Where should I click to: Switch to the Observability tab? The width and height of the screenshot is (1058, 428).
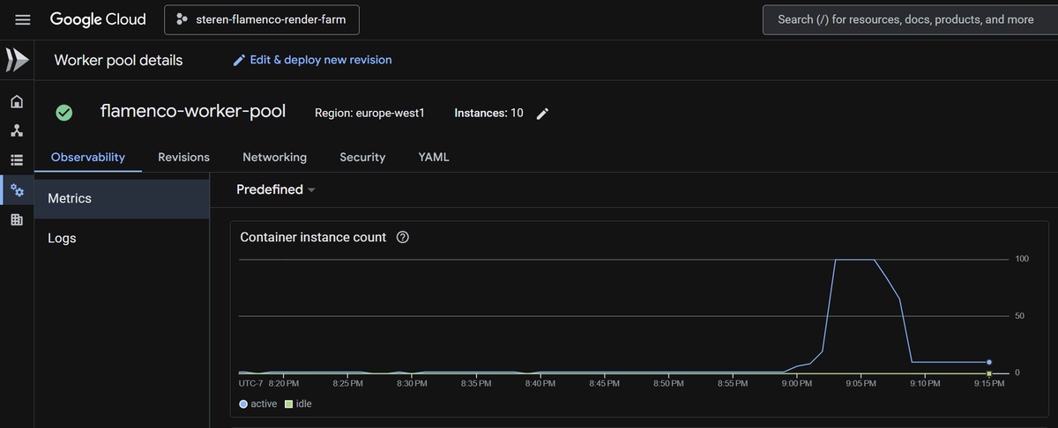pos(88,157)
